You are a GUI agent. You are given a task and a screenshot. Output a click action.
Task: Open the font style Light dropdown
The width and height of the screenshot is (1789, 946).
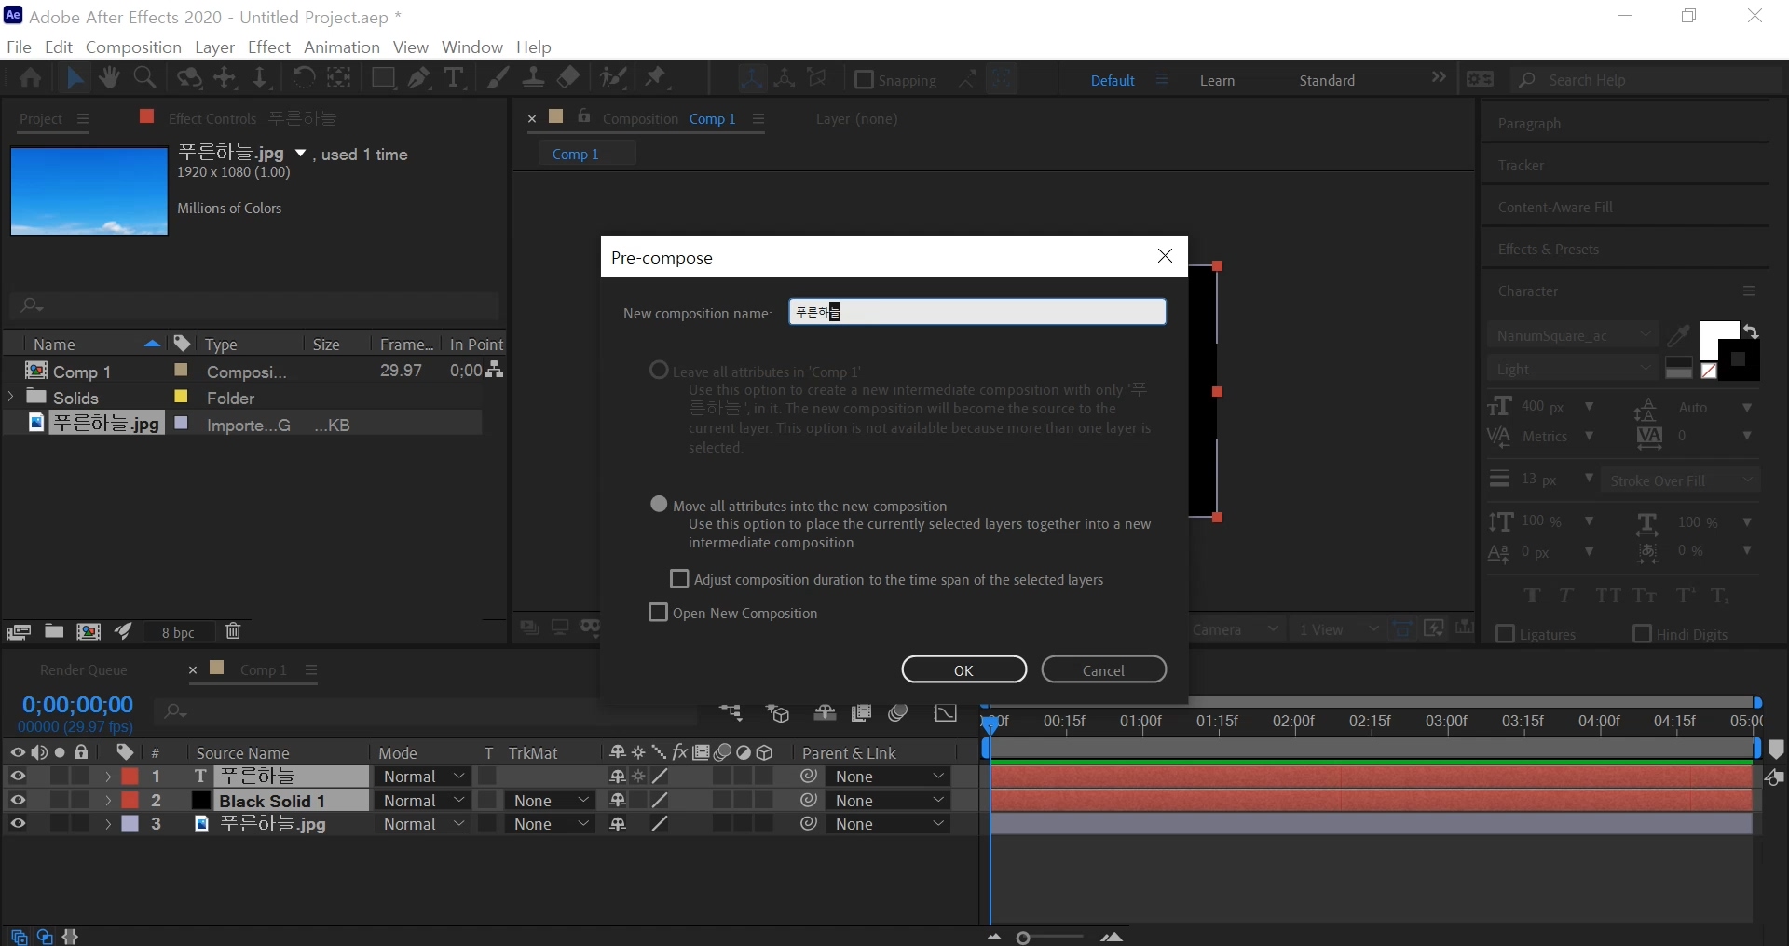[x=1572, y=369]
